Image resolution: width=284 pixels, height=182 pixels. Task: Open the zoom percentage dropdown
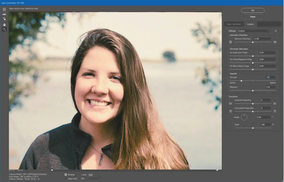(x=21, y=170)
